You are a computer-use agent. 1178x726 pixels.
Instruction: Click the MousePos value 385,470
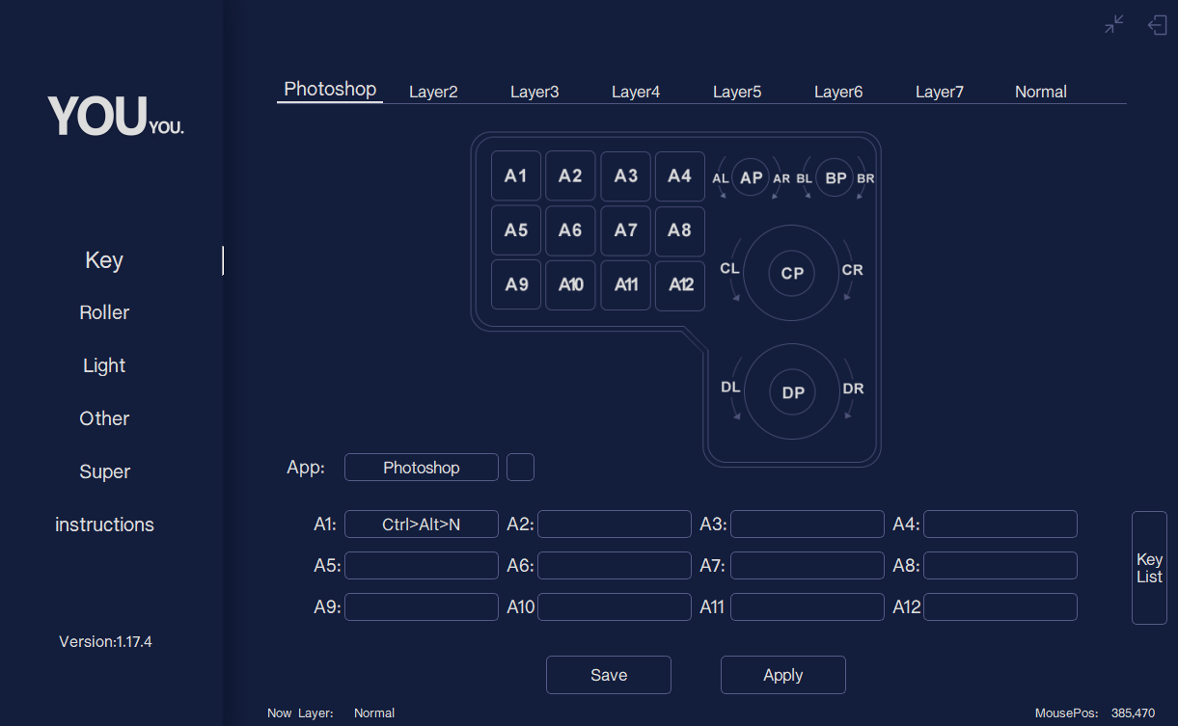click(x=1133, y=713)
